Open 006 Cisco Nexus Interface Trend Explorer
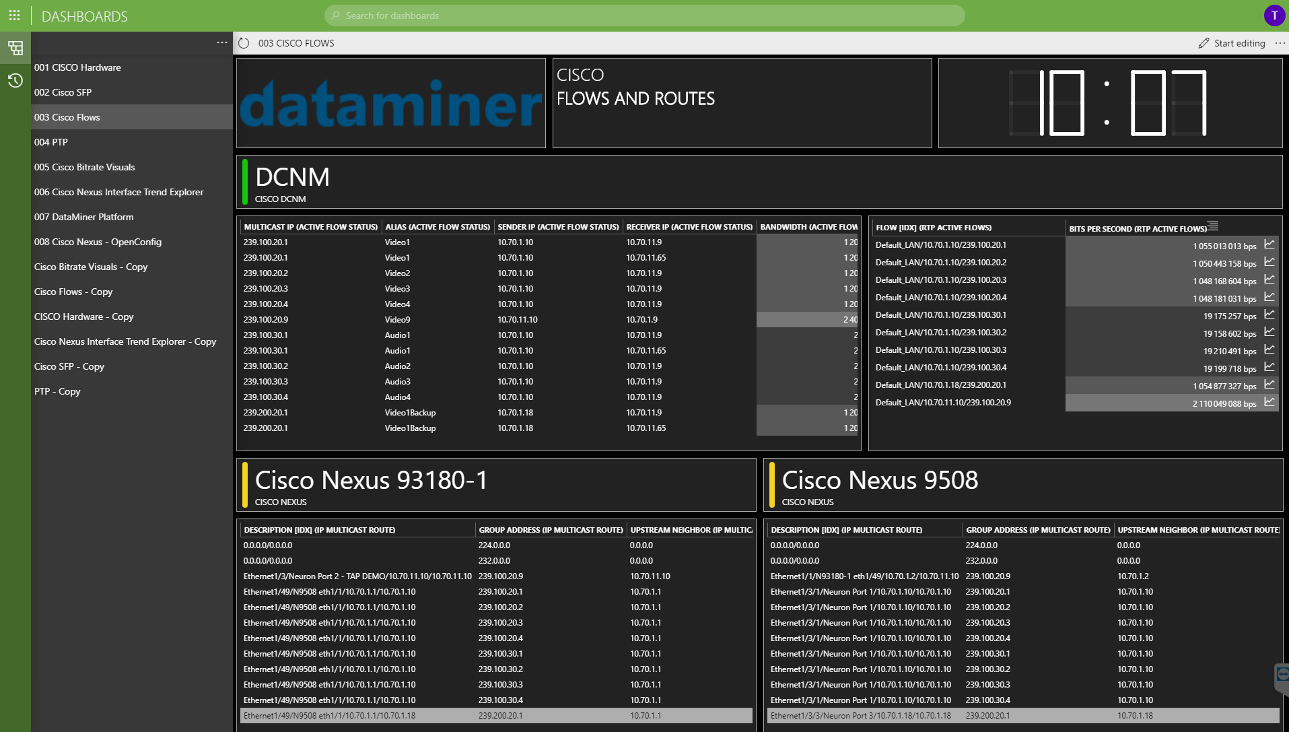 [x=132, y=192]
